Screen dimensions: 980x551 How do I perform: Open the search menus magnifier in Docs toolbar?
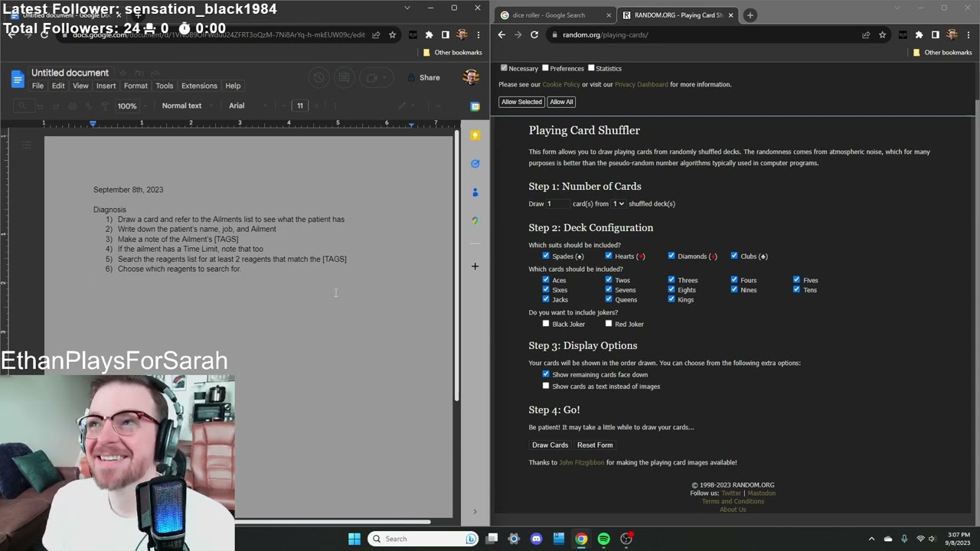[x=23, y=106]
